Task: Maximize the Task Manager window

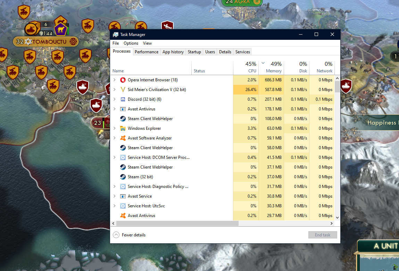Action: click(316, 35)
